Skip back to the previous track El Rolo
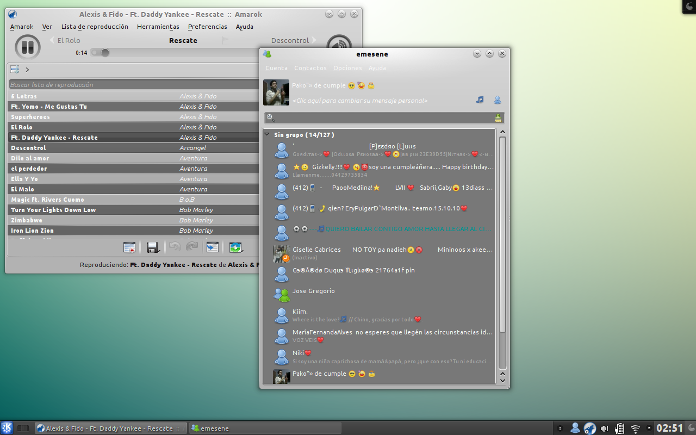 tap(65, 40)
